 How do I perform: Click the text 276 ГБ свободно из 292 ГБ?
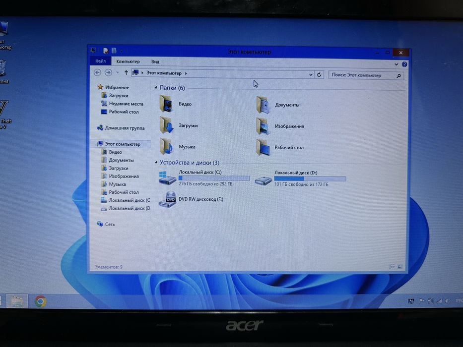click(x=205, y=184)
